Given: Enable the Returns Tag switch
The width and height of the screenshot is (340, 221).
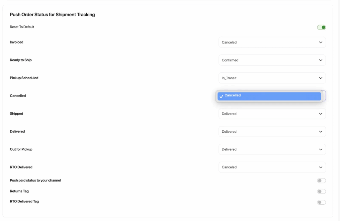Looking at the screenshot, I should 321,191.
